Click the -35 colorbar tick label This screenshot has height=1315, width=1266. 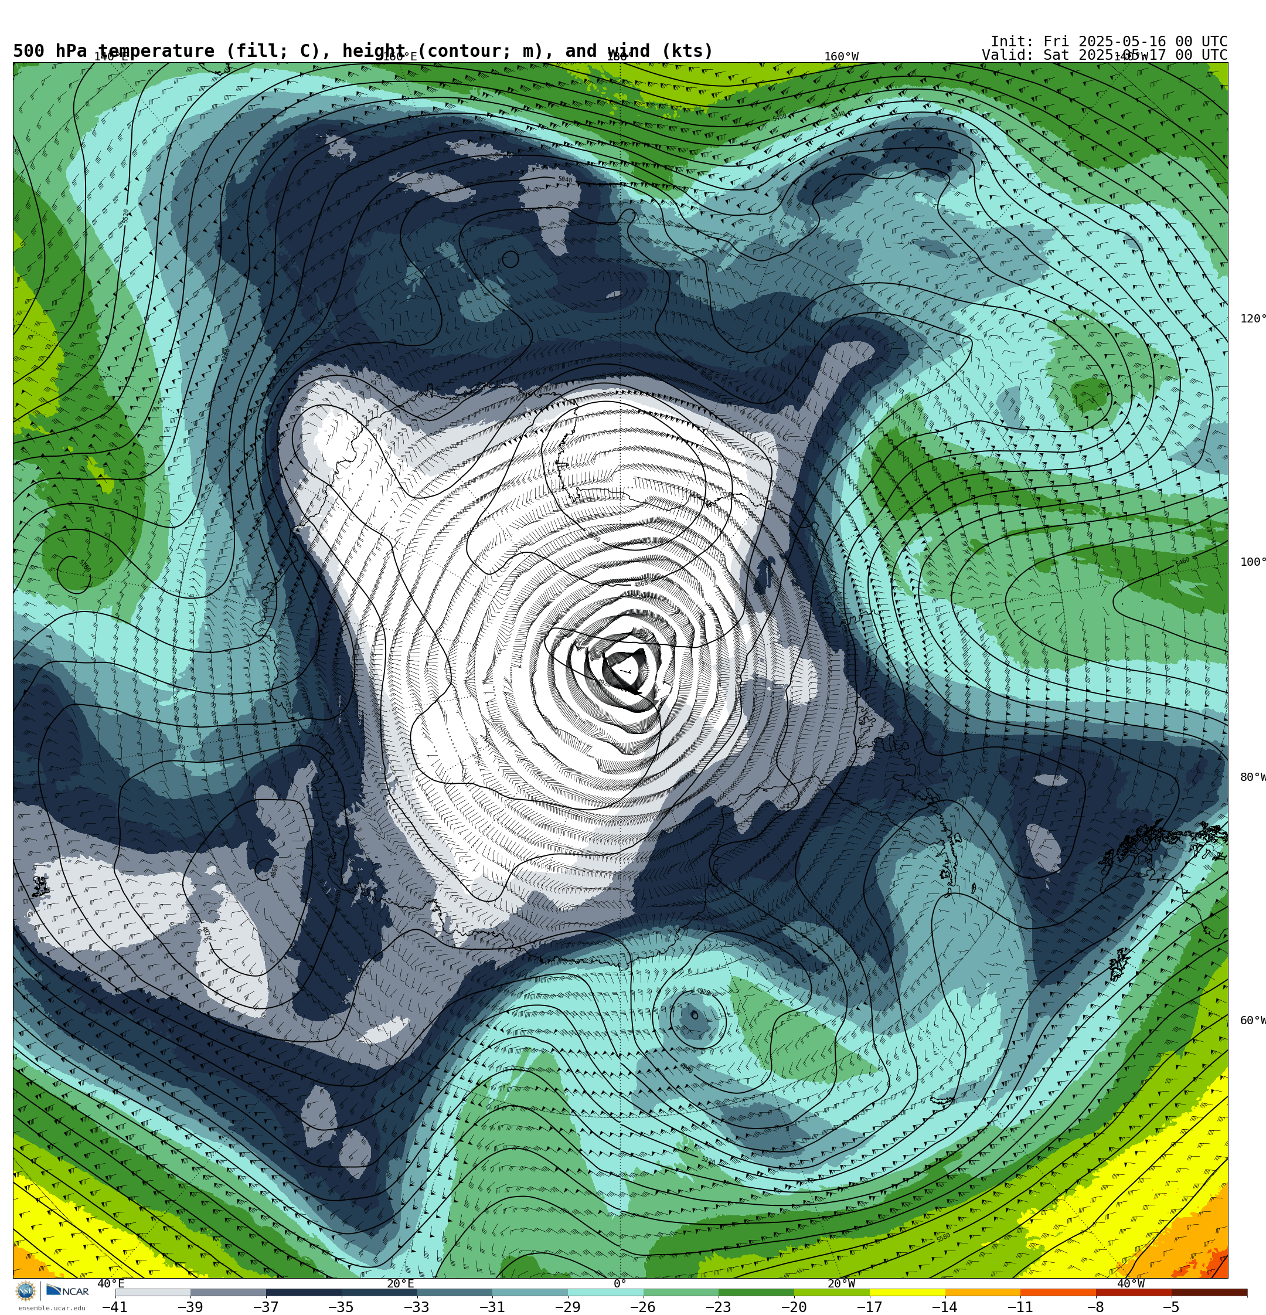pyautogui.click(x=341, y=1307)
